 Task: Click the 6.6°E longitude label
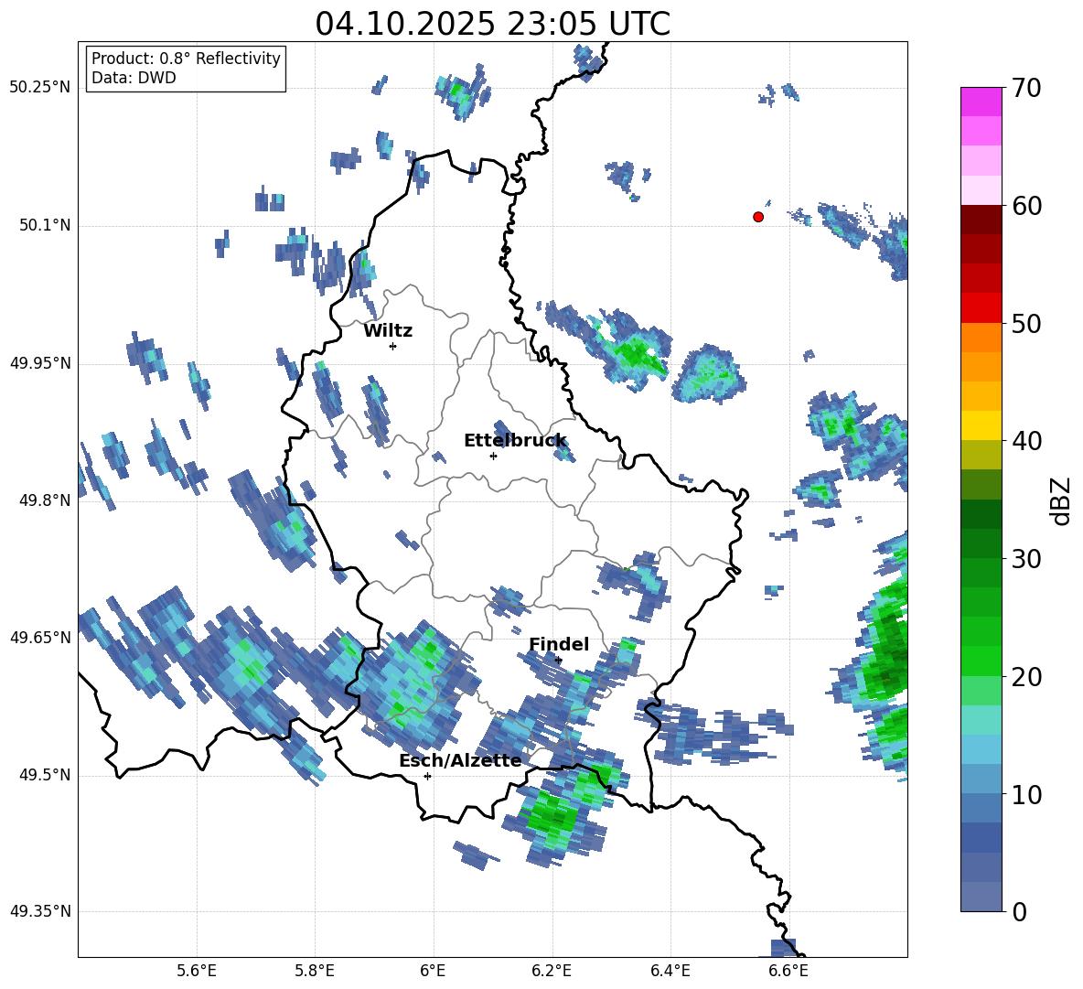click(x=788, y=971)
